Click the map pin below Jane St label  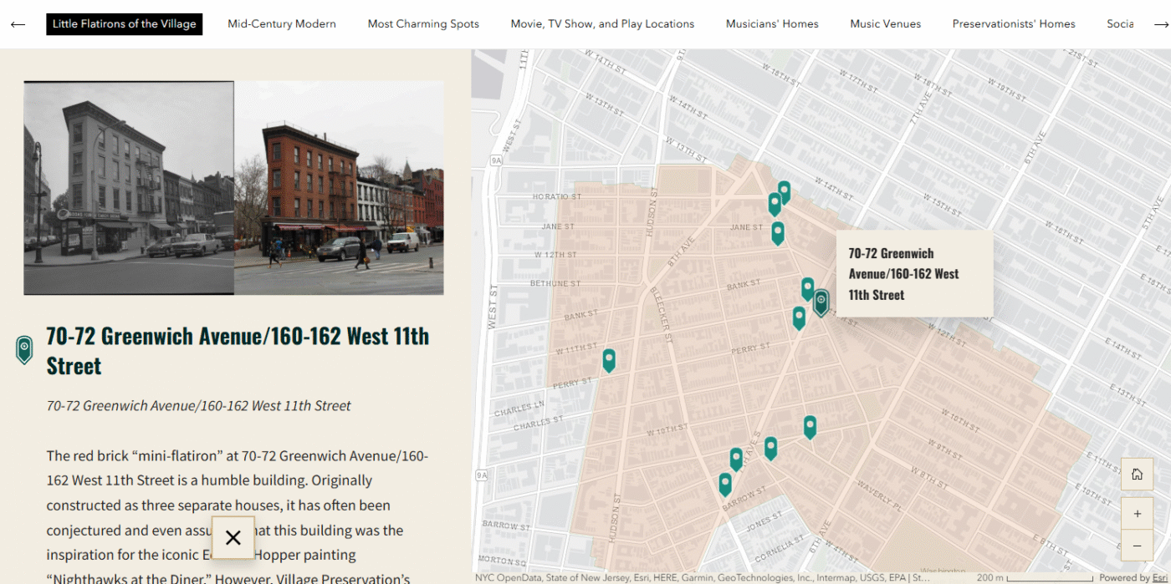tap(778, 233)
